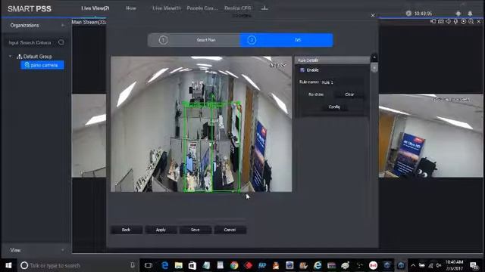Viewport: 485px width, 272px height.
Task: Open Internet Explorer from the taskbar
Action: pyautogui.click(x=318, y=265)
